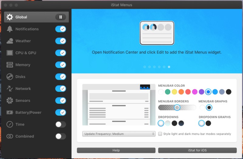Select the black Dropdowns style

coord(174,123)
